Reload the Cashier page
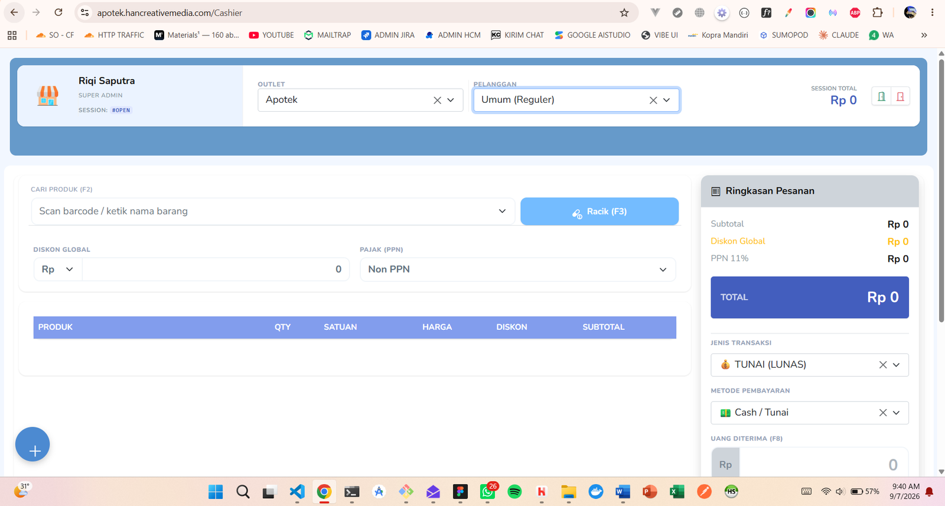Screen dimensions: 945x506 (x=58, y=12)
